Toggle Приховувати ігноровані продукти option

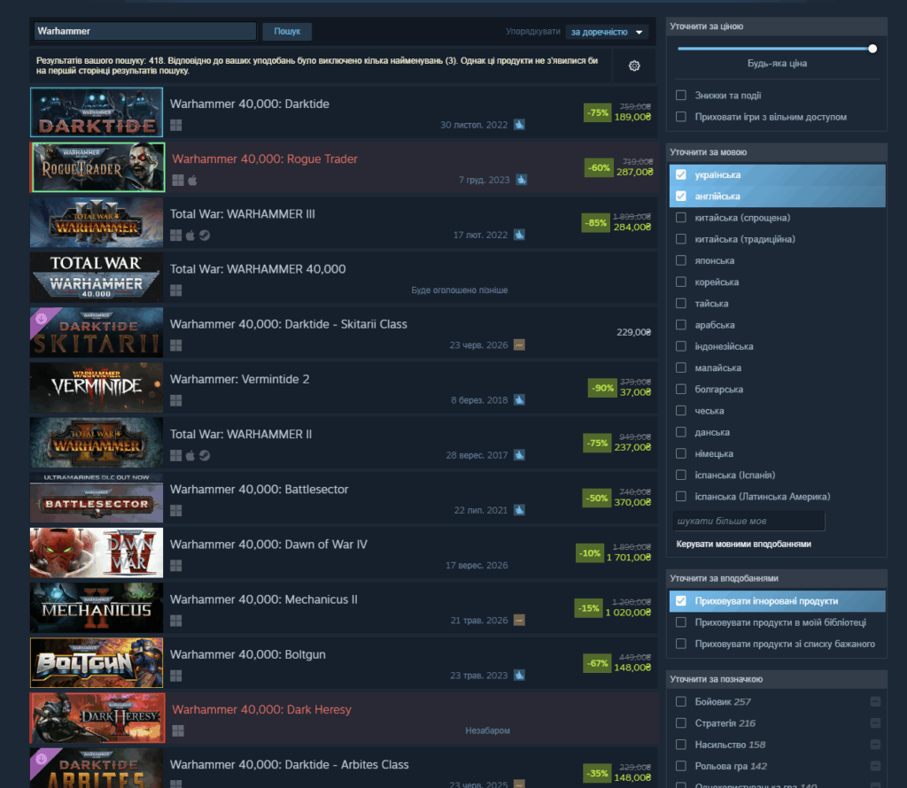tap(681, 600)
